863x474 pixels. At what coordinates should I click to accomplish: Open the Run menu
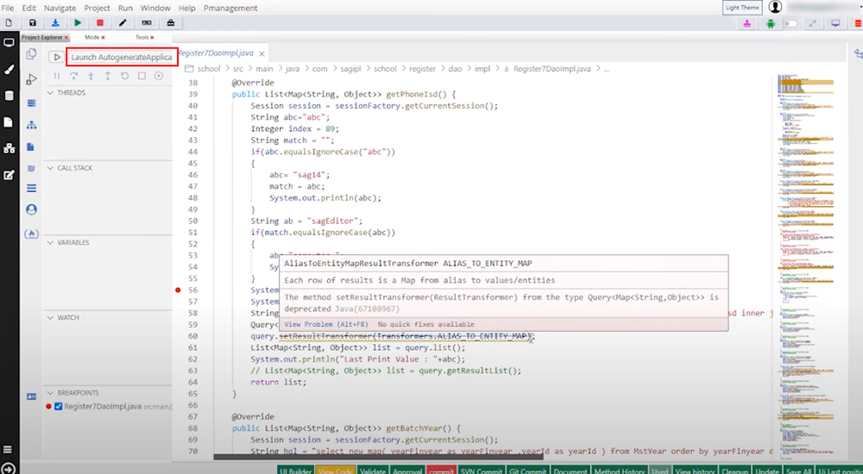point(125,9)
